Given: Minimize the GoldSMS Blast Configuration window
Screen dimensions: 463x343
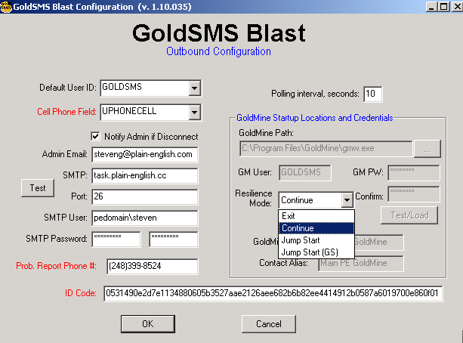Looking at the screenshot, I should click(432, 7).
